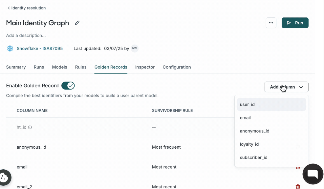This screenshot has width=324, height=189.
Task: Click the Snowflake logo icon
Action: pos(10,49)
